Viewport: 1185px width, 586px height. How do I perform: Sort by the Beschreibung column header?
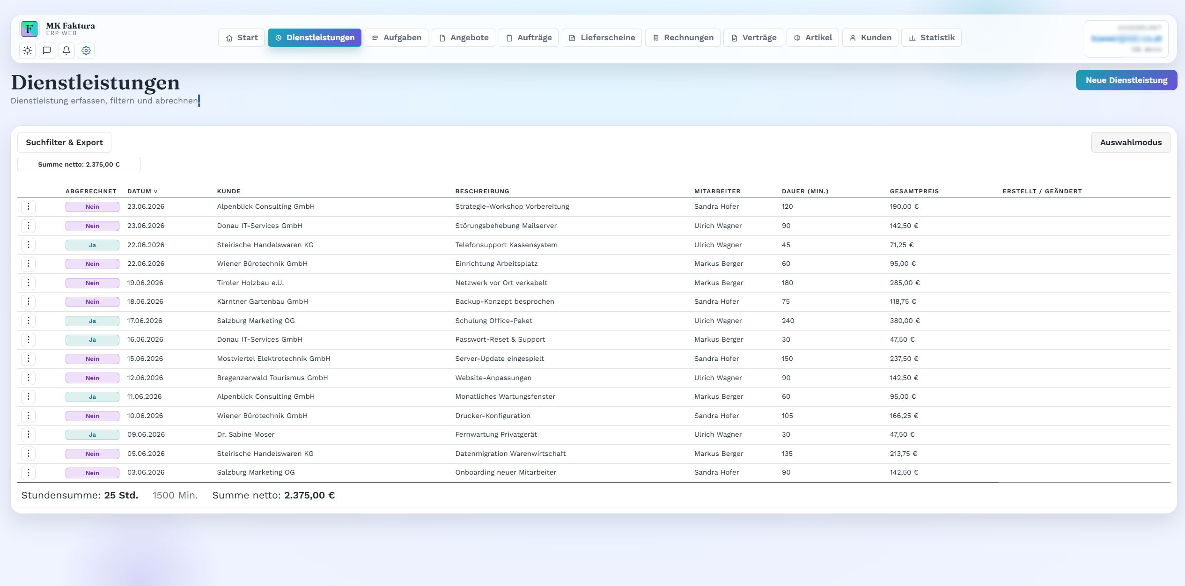(x=482, y=191)
